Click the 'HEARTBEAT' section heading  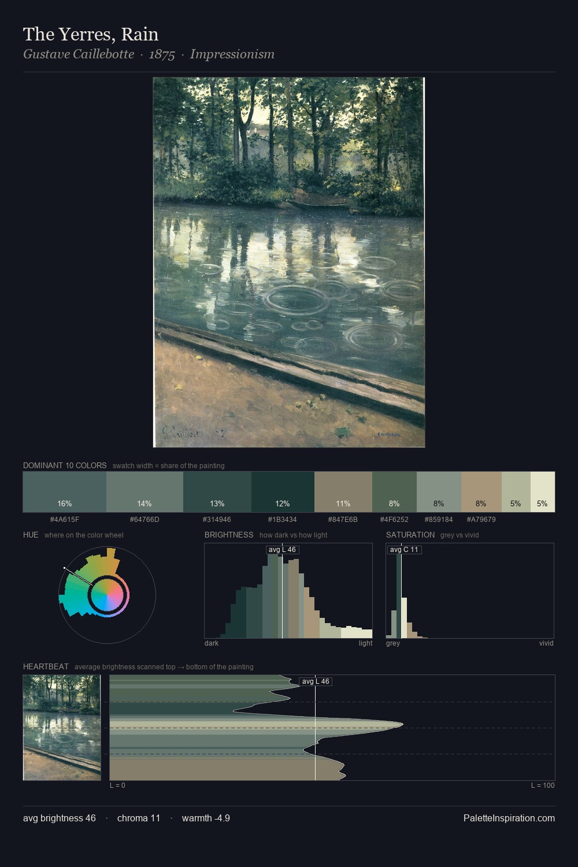click(x=46, y=666)
